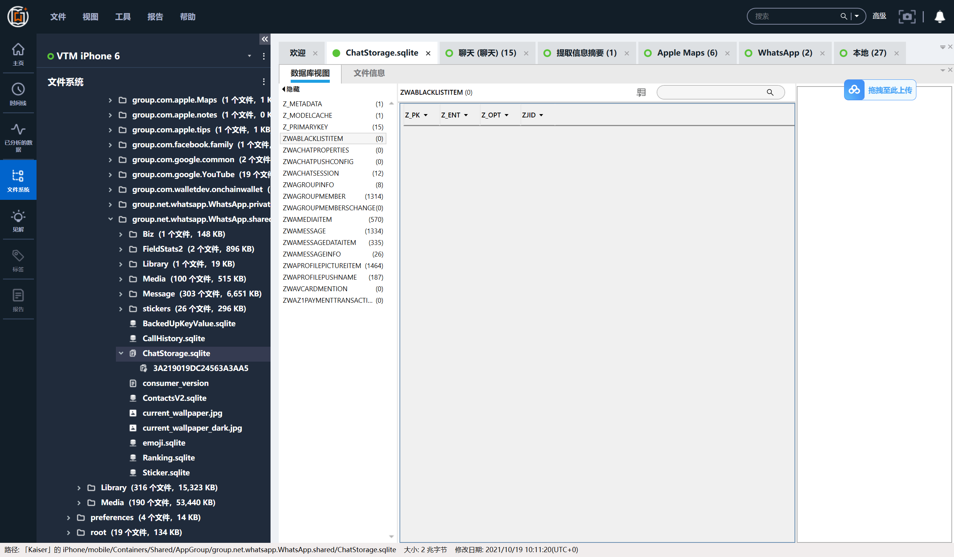The image size is (954, 557).
Task: Click the table layout icon beside ZWABLACKLISTITEM
Action: point(641,92)
